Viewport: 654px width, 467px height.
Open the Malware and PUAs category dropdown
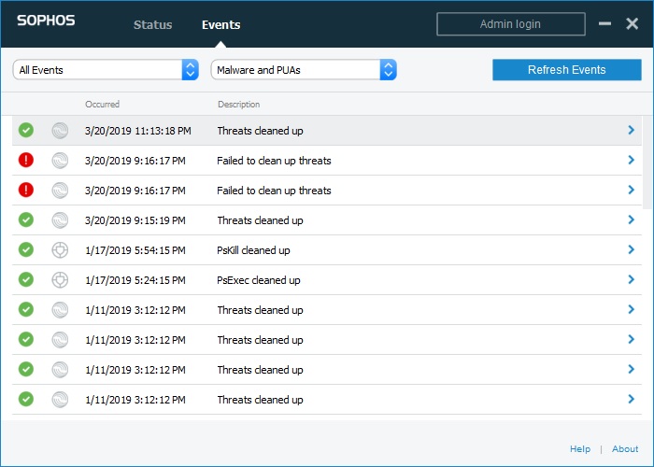304,70
